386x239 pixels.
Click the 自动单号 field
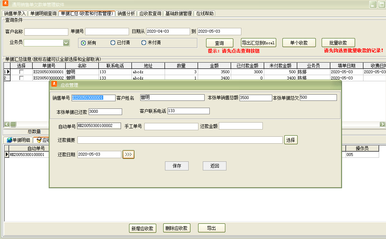click(x=99, y=126)
